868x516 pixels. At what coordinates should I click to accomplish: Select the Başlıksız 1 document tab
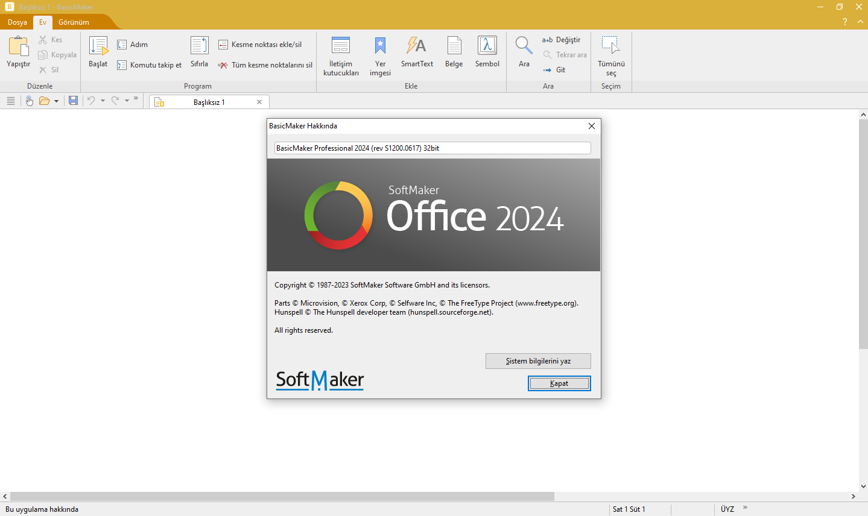coord(209,102)
